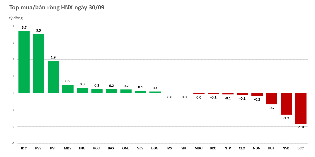This screenshot has width=315, height=157.
Task: Click the 3.7 data label above IDC
Action: tap(24, 27)
